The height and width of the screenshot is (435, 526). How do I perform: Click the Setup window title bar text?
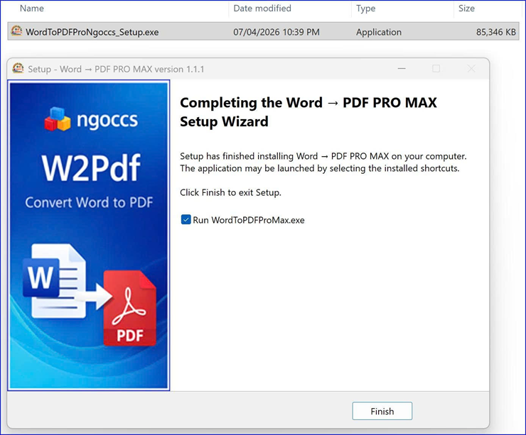116,69
